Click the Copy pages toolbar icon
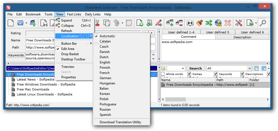This screenshot has height=131, width=278. tap(107, 23)
